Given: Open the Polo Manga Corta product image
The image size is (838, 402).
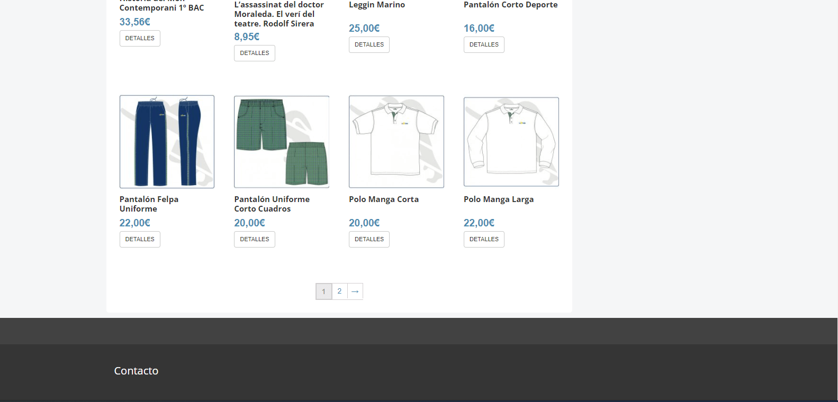Looking at the screenshot, I should point(397,142).
